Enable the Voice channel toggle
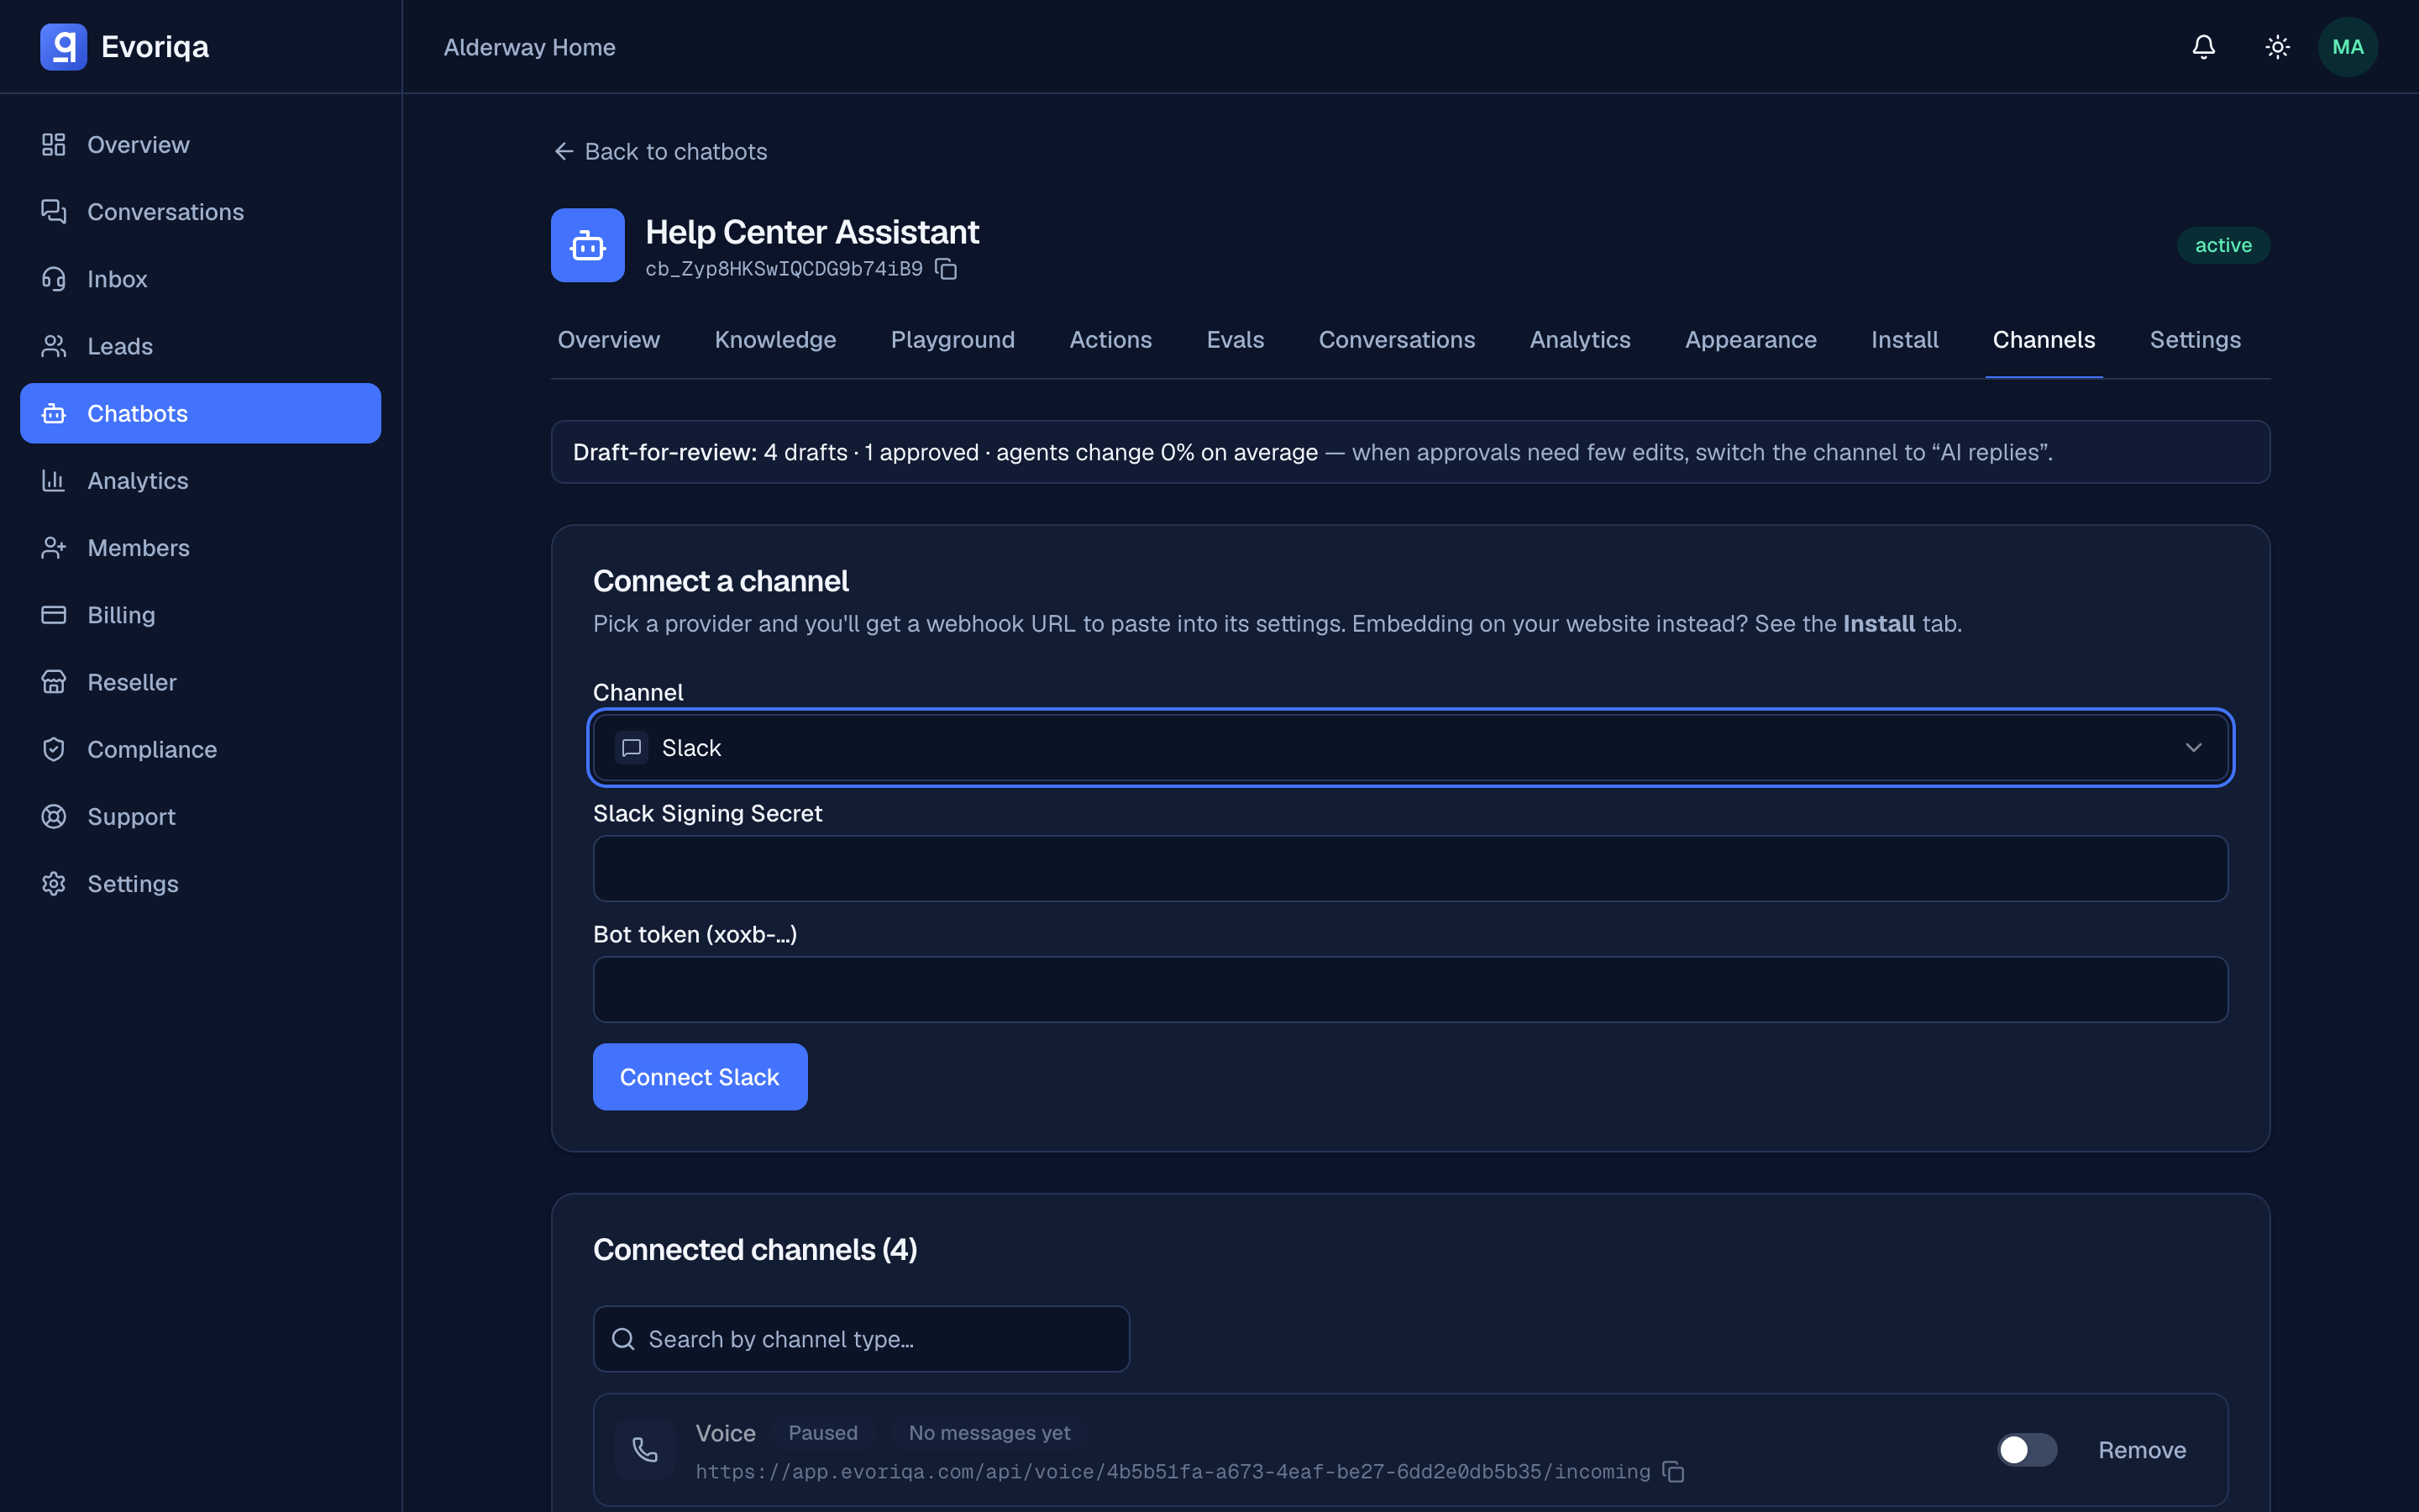2419x1512 pixels. click(x=2026, y=1449)
